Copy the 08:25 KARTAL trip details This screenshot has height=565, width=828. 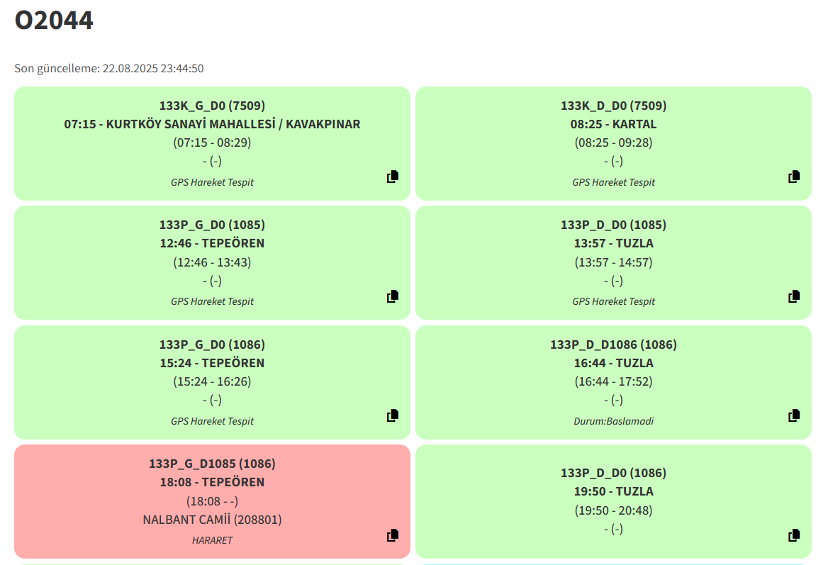tap(794, 177)
